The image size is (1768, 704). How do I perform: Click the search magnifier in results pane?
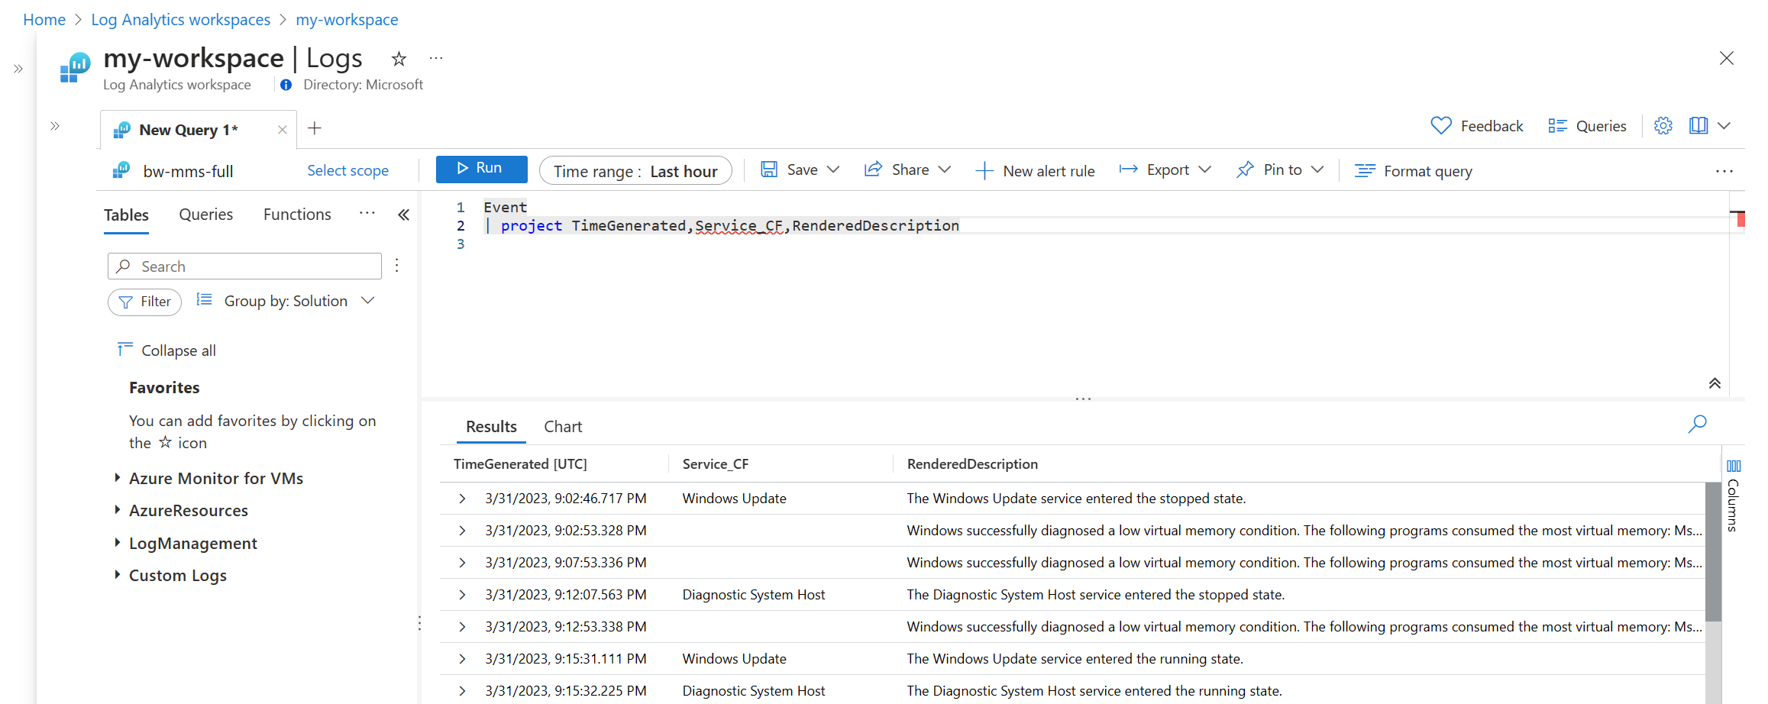coord(1697,424)
